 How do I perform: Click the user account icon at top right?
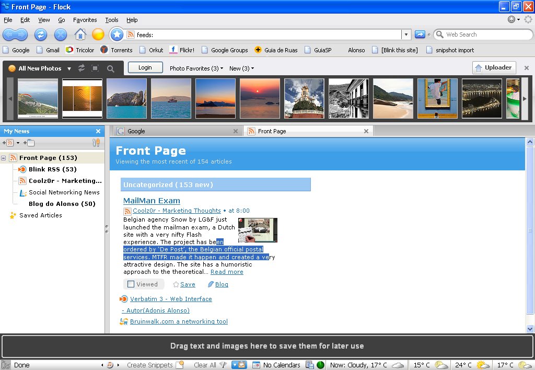click(511, 19)
